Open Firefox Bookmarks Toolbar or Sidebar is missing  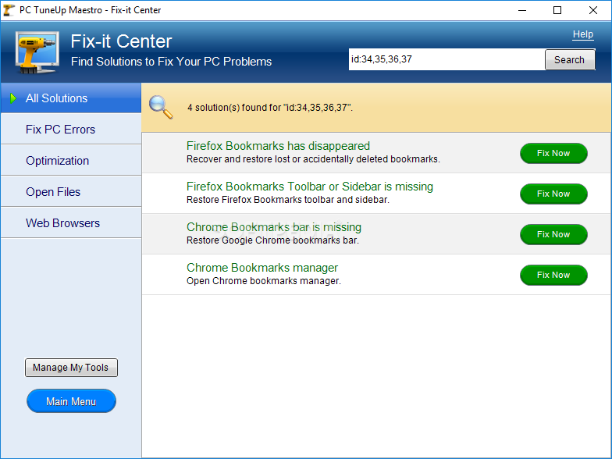click(310, 187)
